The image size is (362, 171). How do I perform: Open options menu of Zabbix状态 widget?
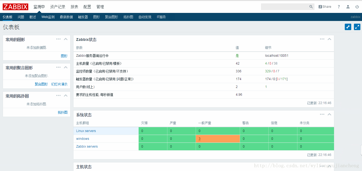pos(322,39)
